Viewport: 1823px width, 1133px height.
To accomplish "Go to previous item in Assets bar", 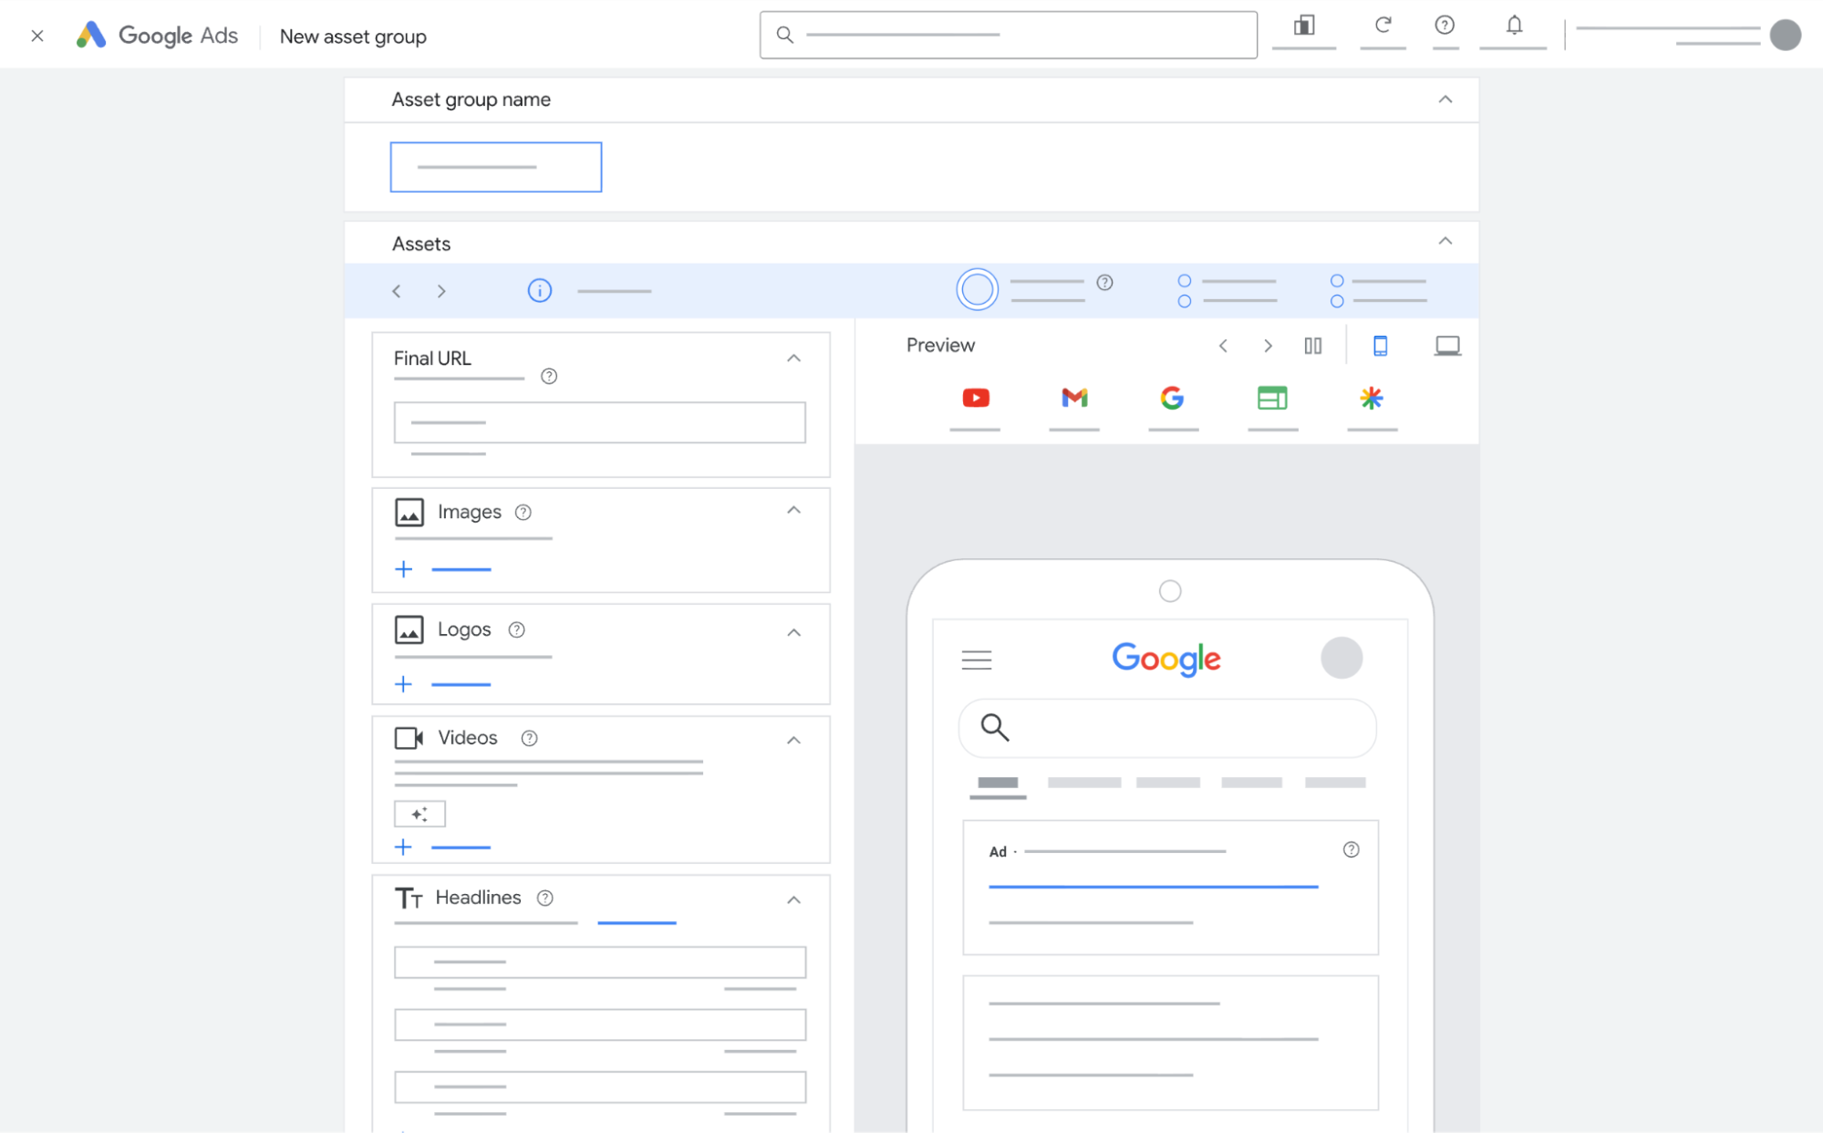I will coord(397,291).
